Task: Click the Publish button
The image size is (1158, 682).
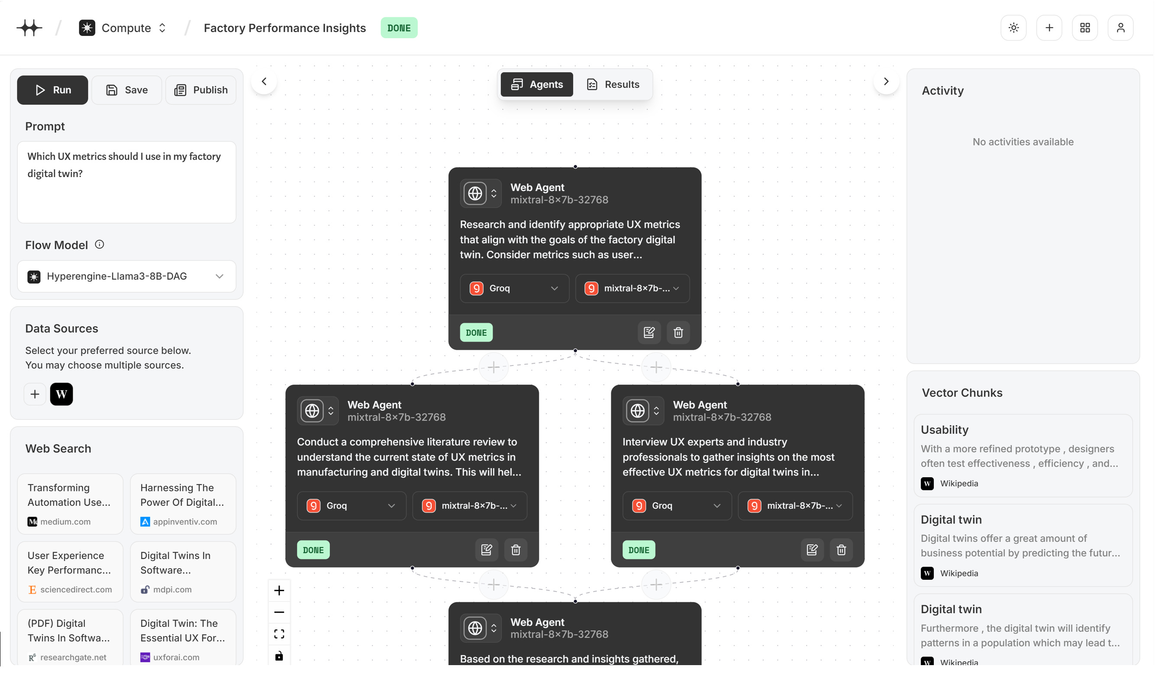Action: pos(201,90)
